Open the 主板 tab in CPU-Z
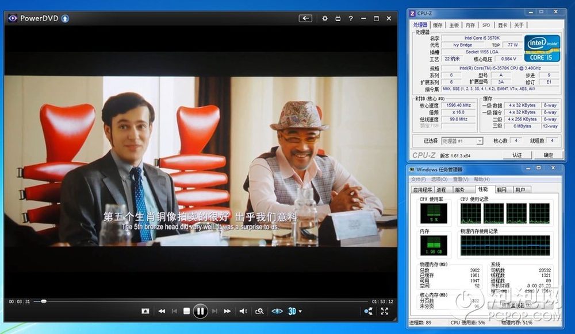The width and height of the screenshot is (575, 334). coord(454,25)
